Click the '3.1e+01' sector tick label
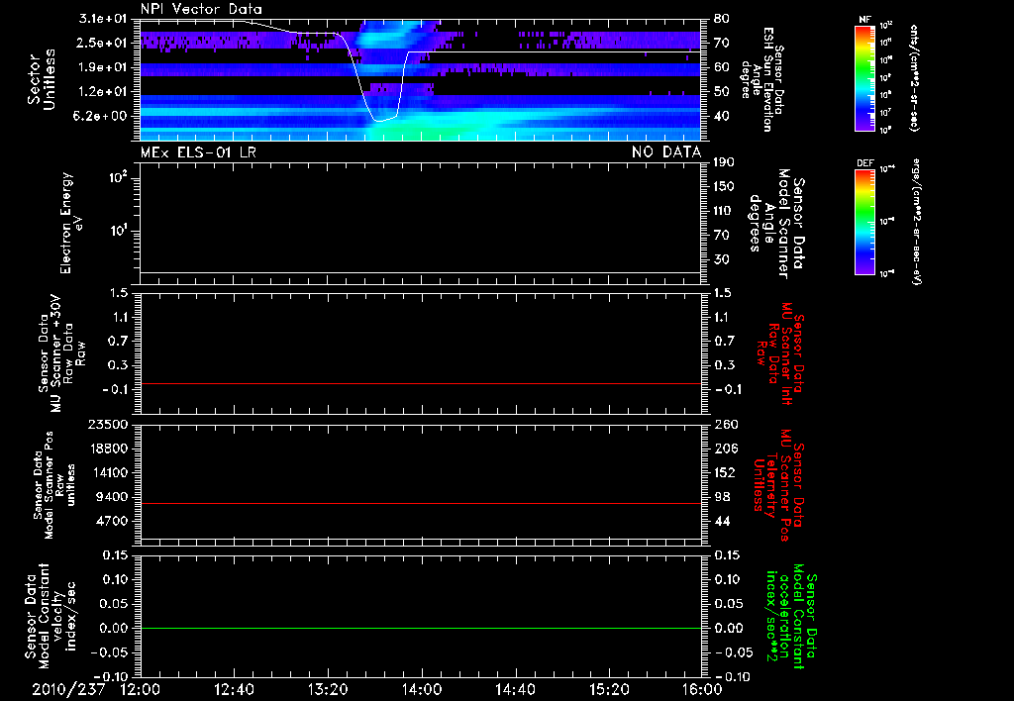The height and width of the screenshot is (701, 1014). point(103,18)
